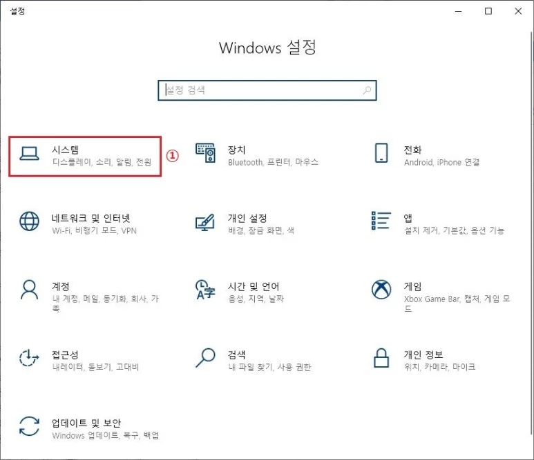This screenshot has height=460, width=534.
Task: Open the 게임 Xbox icon
Action: tap(381, 290)
